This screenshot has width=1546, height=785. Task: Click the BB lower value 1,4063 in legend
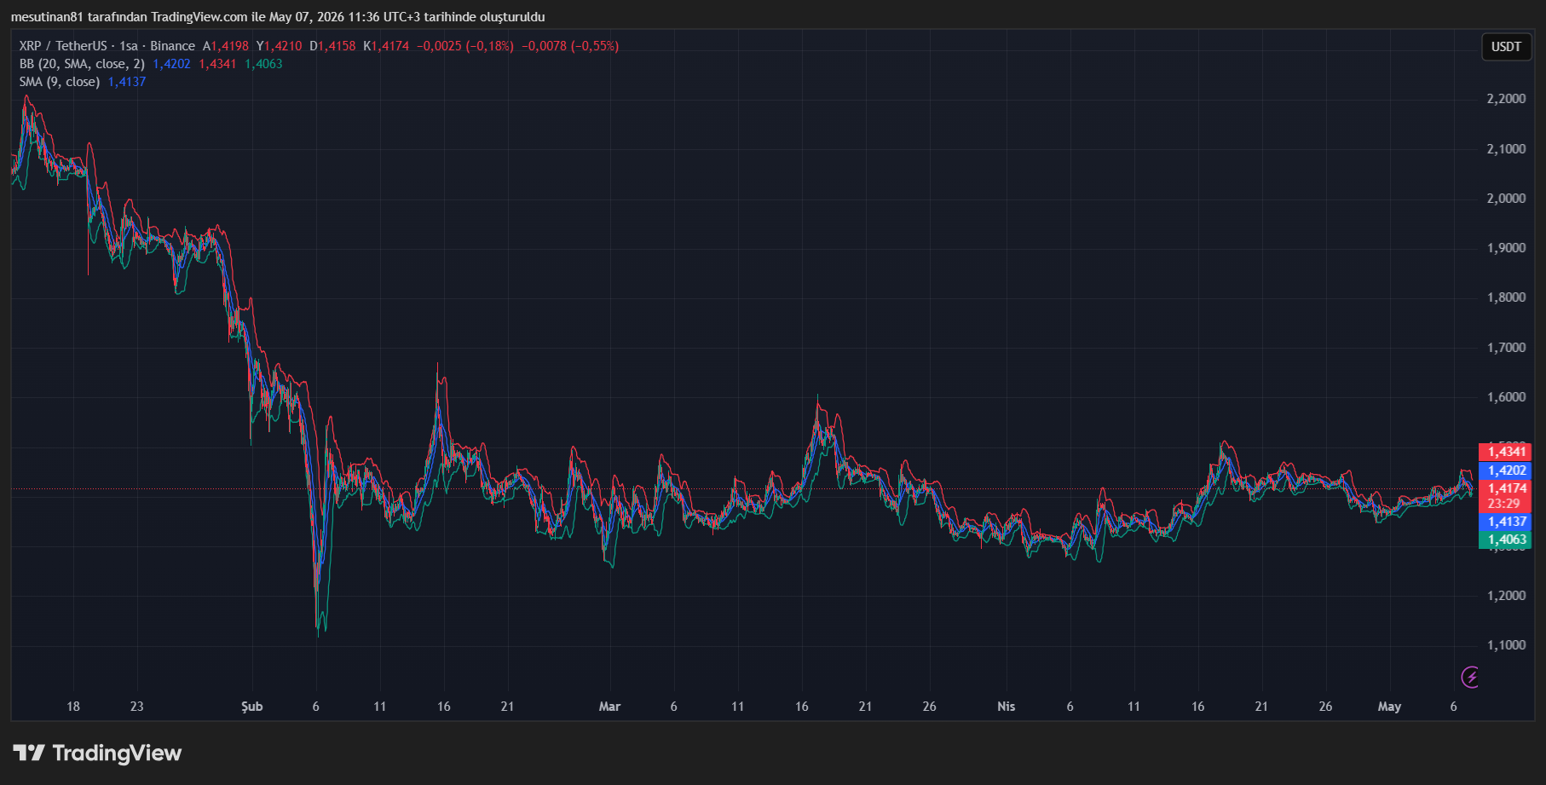263,64
